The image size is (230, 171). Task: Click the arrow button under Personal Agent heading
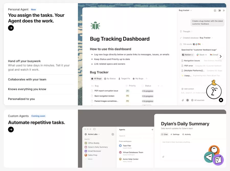(x=11, y=28)
